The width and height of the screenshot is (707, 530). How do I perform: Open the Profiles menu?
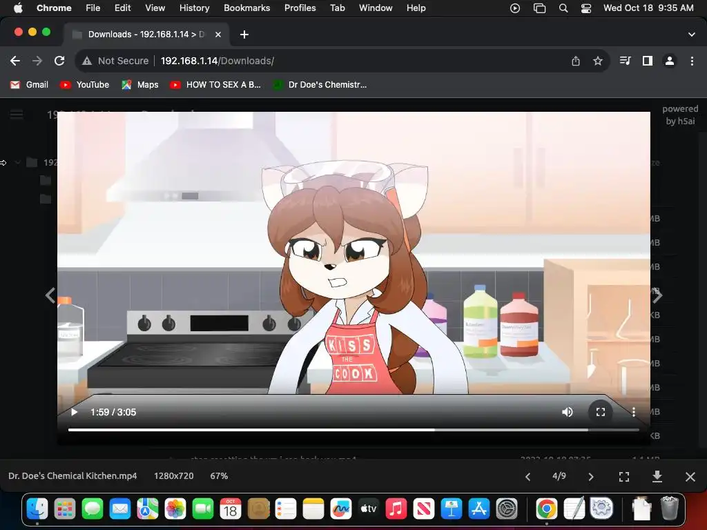(x=300, y=8)
